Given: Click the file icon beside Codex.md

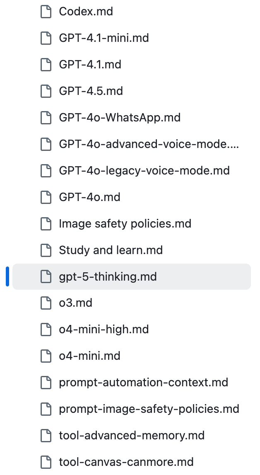Looking at the screenshot, I should [x=46, y=12].
